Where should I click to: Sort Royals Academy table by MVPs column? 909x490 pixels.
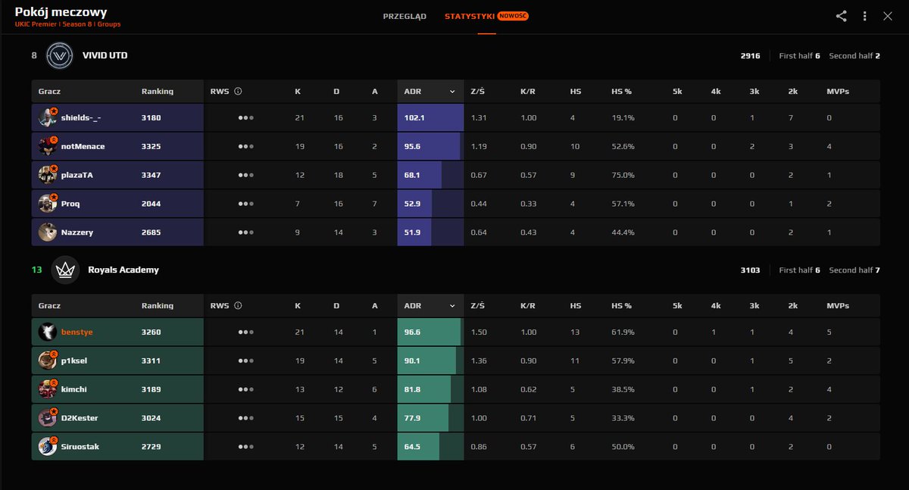(838, 306)
